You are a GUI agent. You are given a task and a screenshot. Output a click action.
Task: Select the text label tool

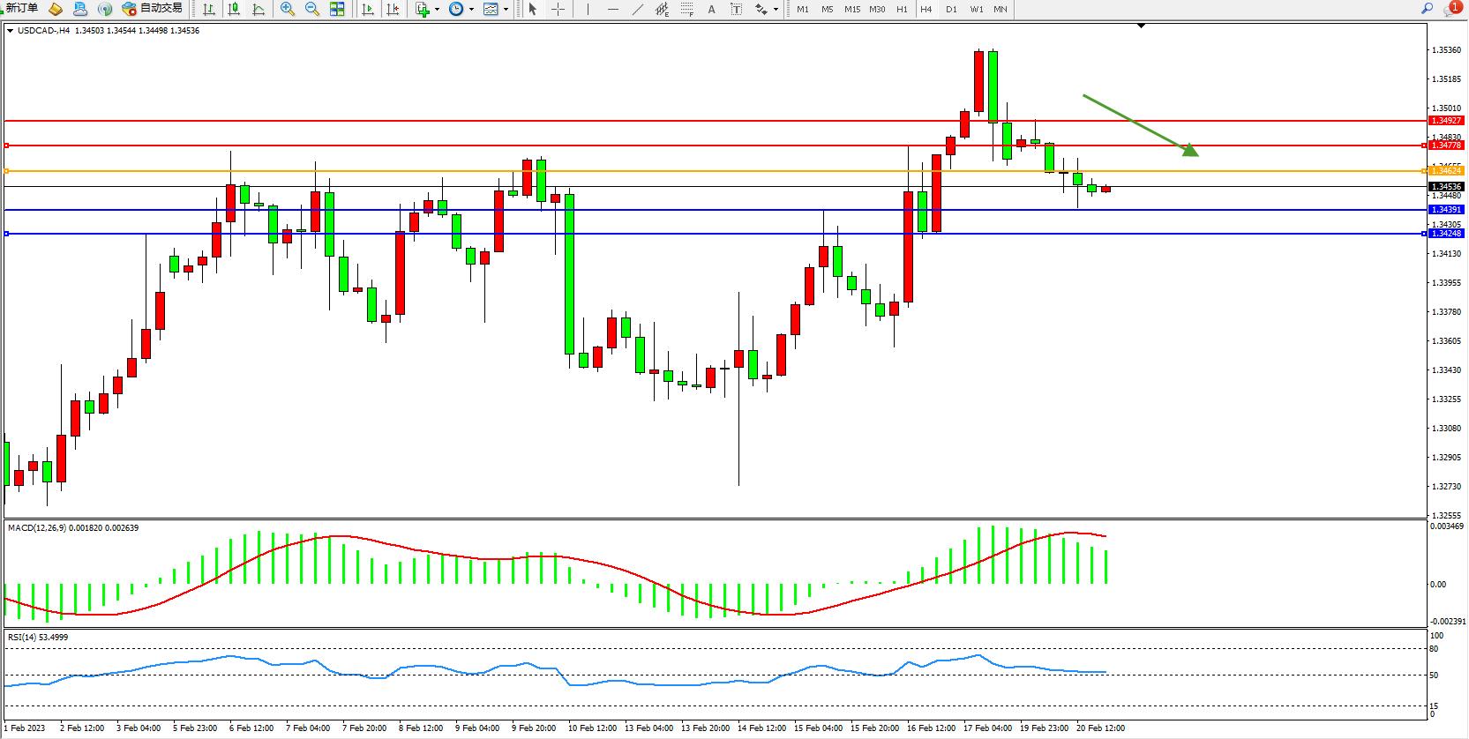711,9
